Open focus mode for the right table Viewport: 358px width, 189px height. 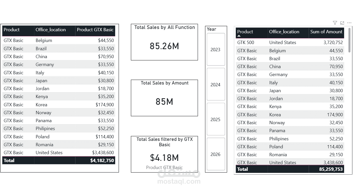pos(342,23)
